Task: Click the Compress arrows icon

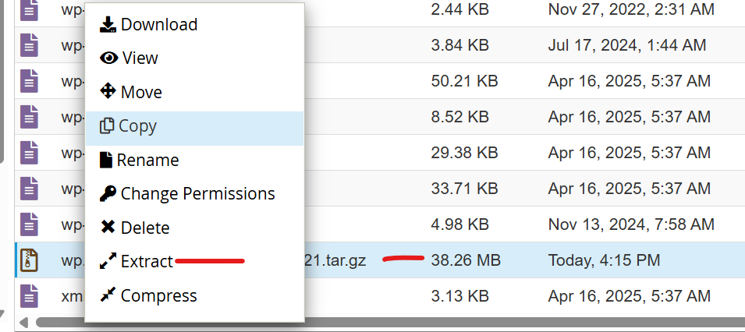Action: [108, 296]
